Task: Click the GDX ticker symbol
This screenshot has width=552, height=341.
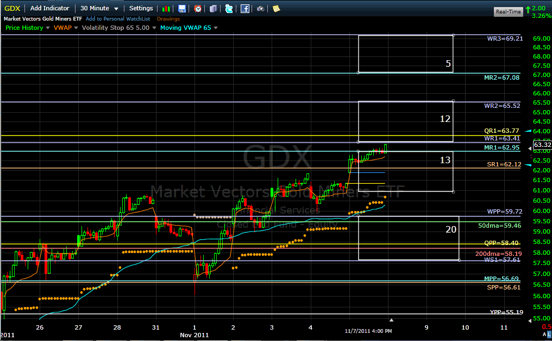Action: [12, 9]
